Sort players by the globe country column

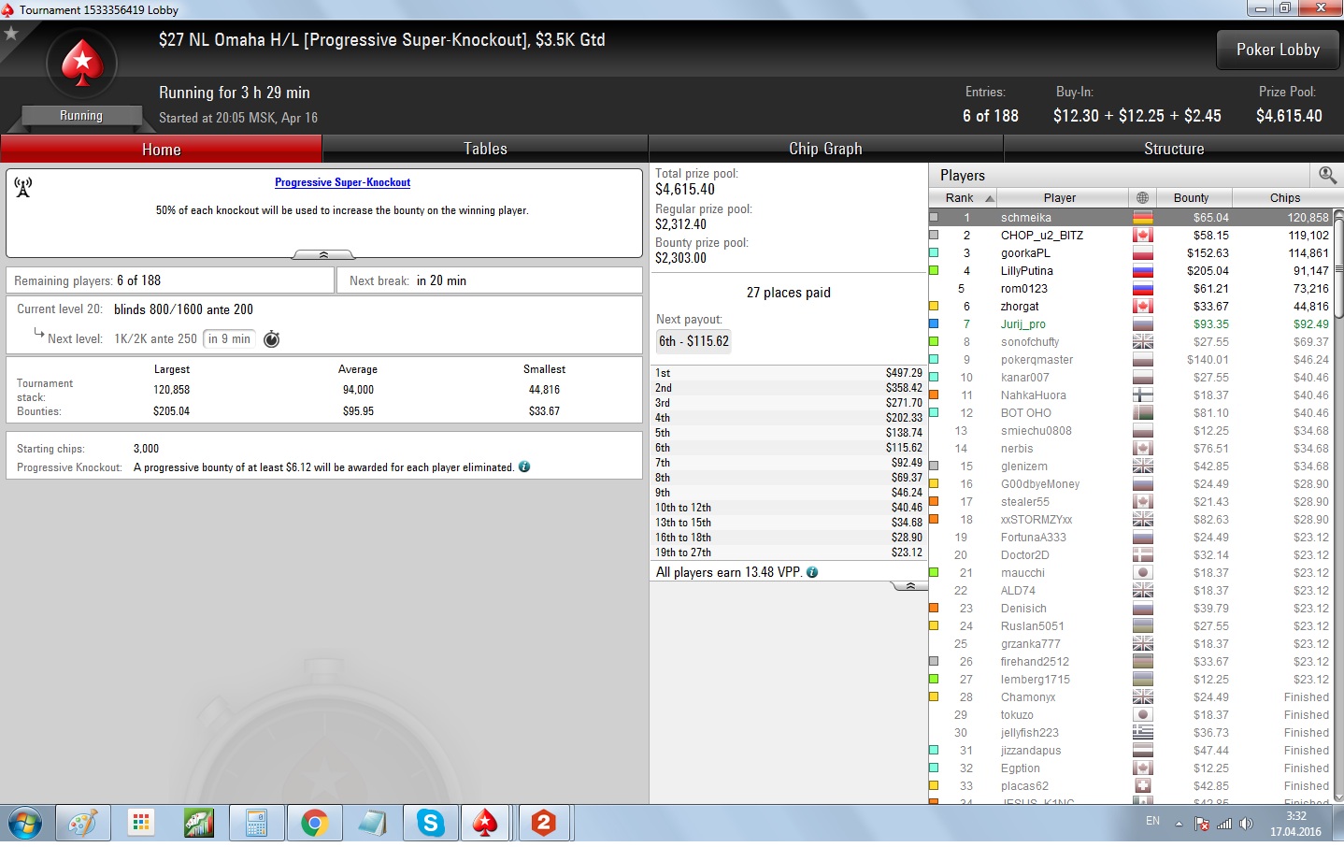pos(1142,198)
